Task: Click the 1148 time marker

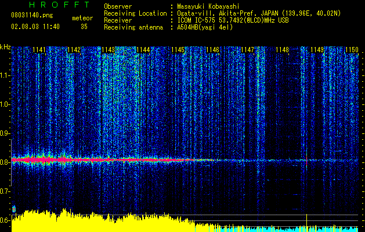Action: [282, 50]
